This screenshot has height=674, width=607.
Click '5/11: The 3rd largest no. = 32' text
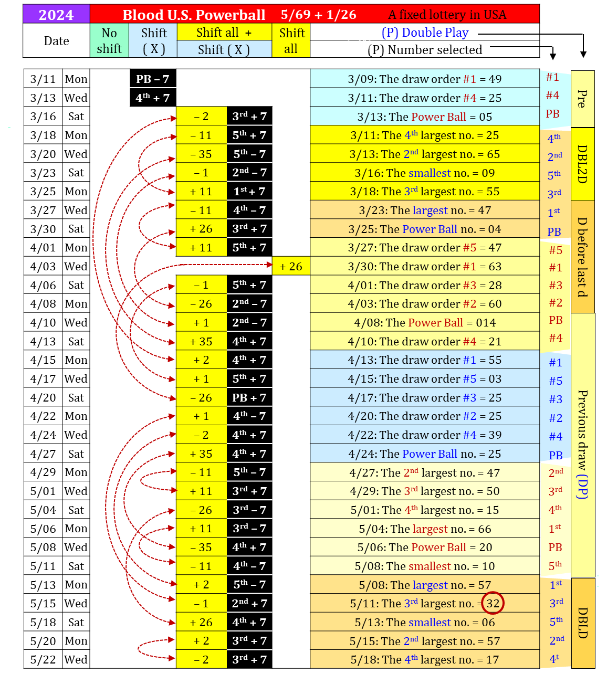click(425, 603)
